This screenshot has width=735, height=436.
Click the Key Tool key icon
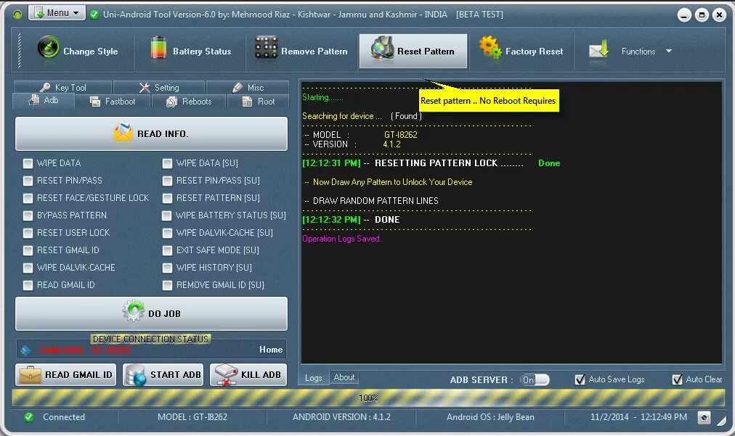(46, 87)
